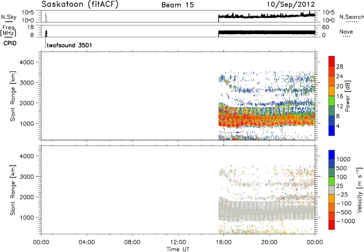This screenshot has width=364, height=252.
Task: Click the power panel Slant Range [km] label
Action: pos(13,96)
